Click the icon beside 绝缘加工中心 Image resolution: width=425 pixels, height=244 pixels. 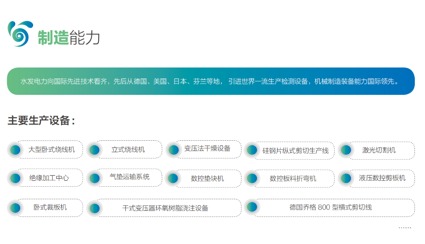(16, 178)
